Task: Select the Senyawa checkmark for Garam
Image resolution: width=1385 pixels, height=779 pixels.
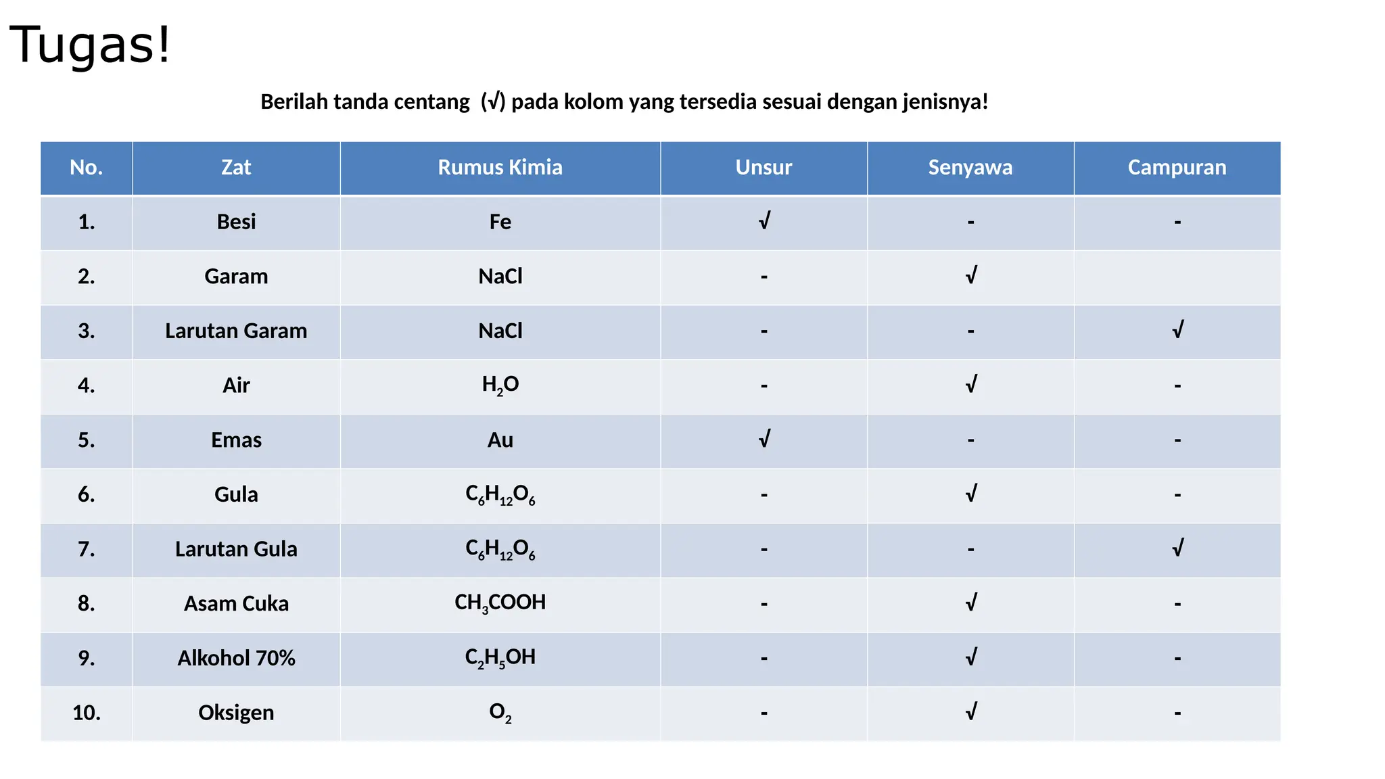Action: [x=971, y=275]
